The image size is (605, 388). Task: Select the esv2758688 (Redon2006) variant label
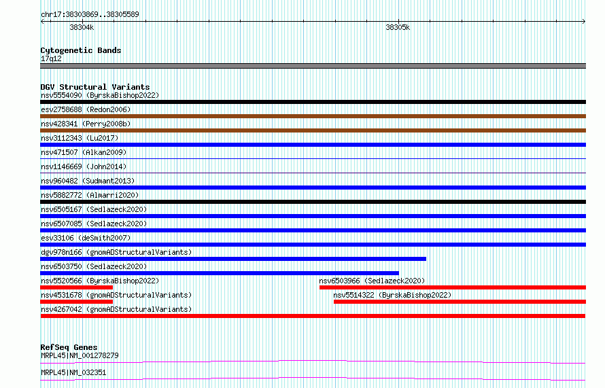tap(86, 109)
